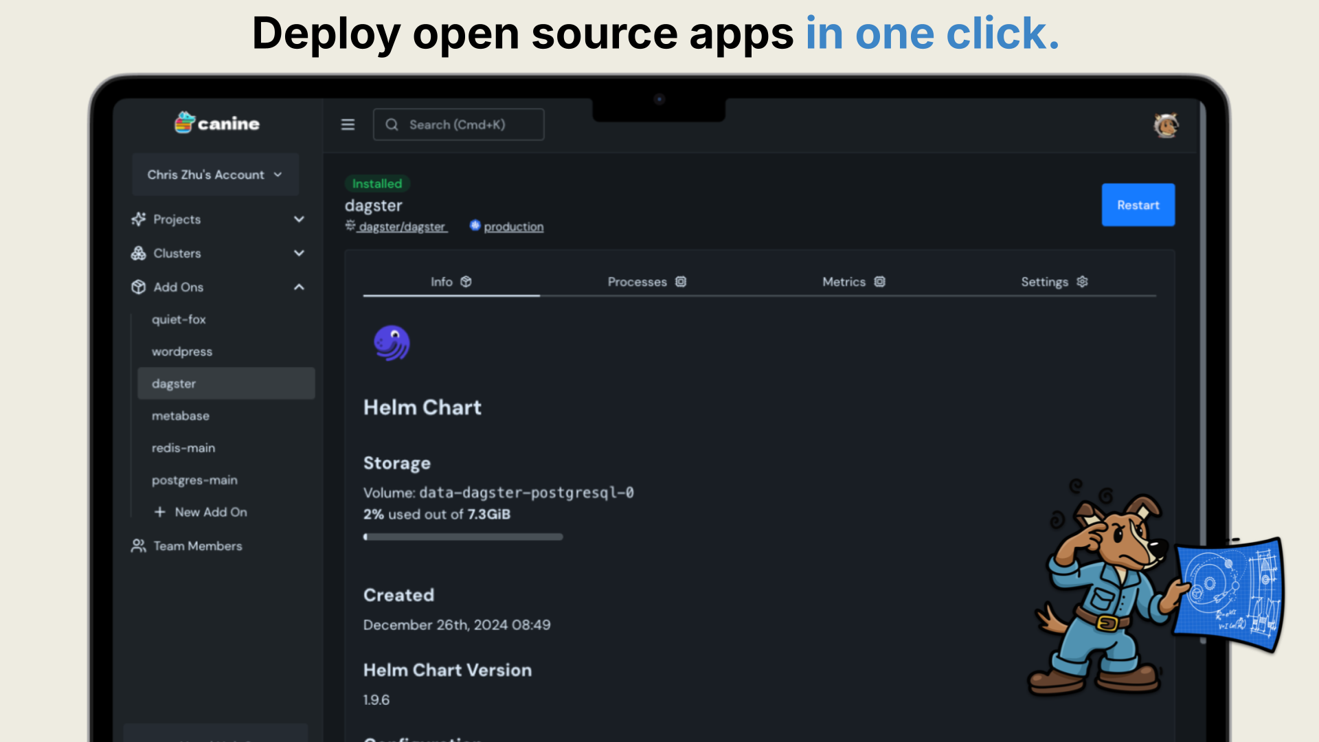Click the Kubernetes icon beside production
Image resolution: width=1319 pixels, height=742 pixels.
click(x=475, y=225)
